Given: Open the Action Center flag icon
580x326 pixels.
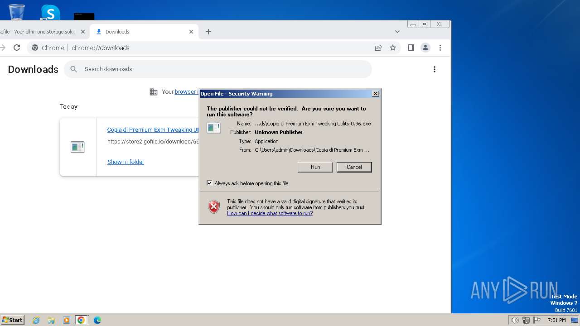Looking at the screenshot, I should [537, 320].
